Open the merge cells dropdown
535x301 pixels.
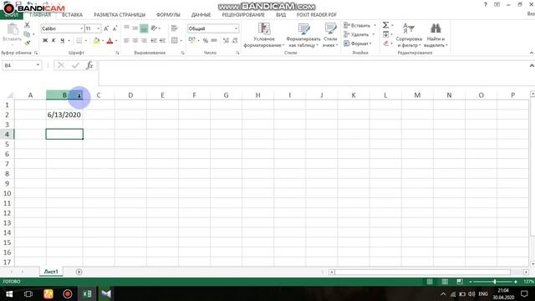tap(181, 41)
